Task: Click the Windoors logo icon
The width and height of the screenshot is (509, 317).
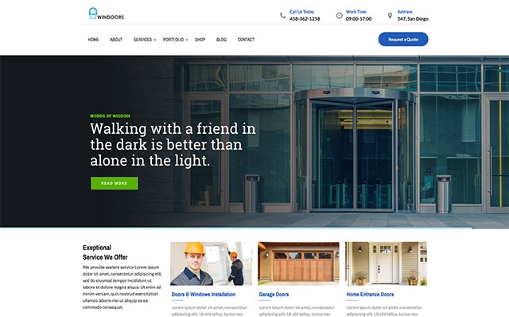Action: [x=93, y=14]
